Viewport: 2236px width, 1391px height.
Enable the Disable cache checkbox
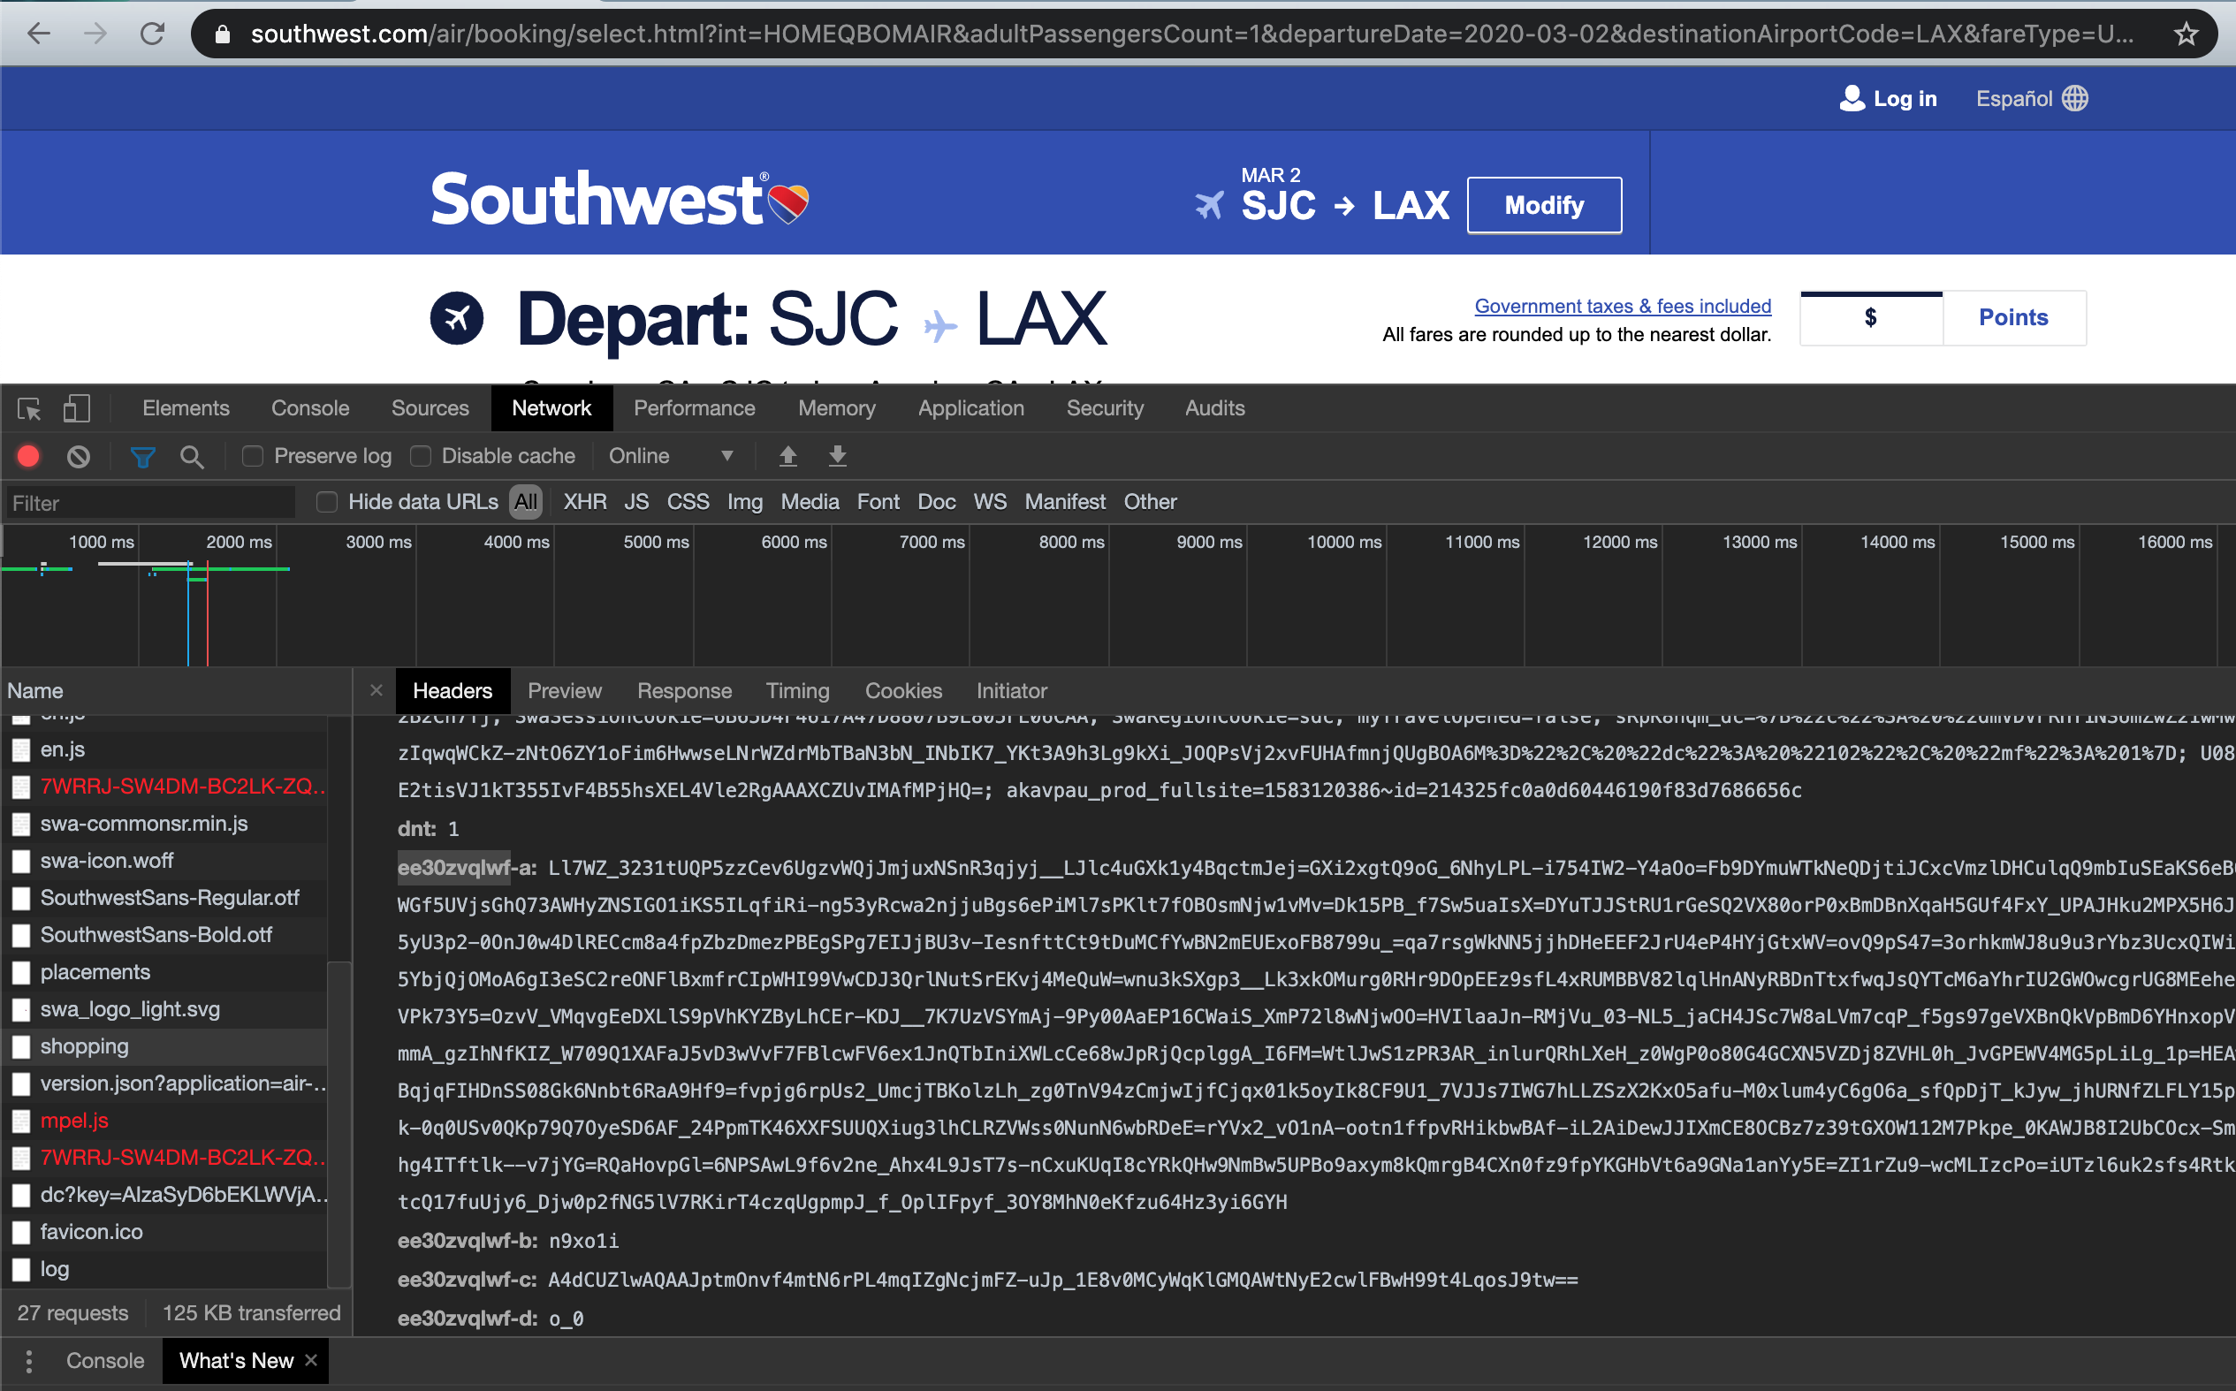(420, 457)
